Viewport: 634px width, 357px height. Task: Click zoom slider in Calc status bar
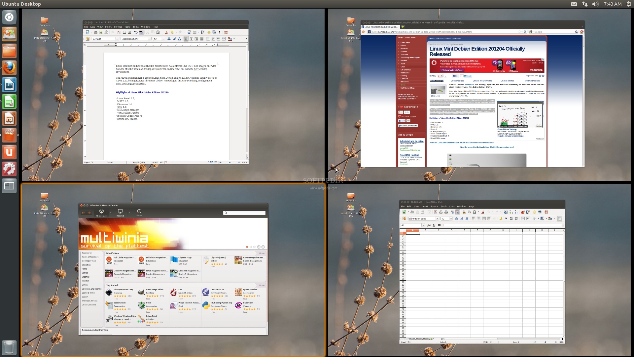(x=546, y=342)
